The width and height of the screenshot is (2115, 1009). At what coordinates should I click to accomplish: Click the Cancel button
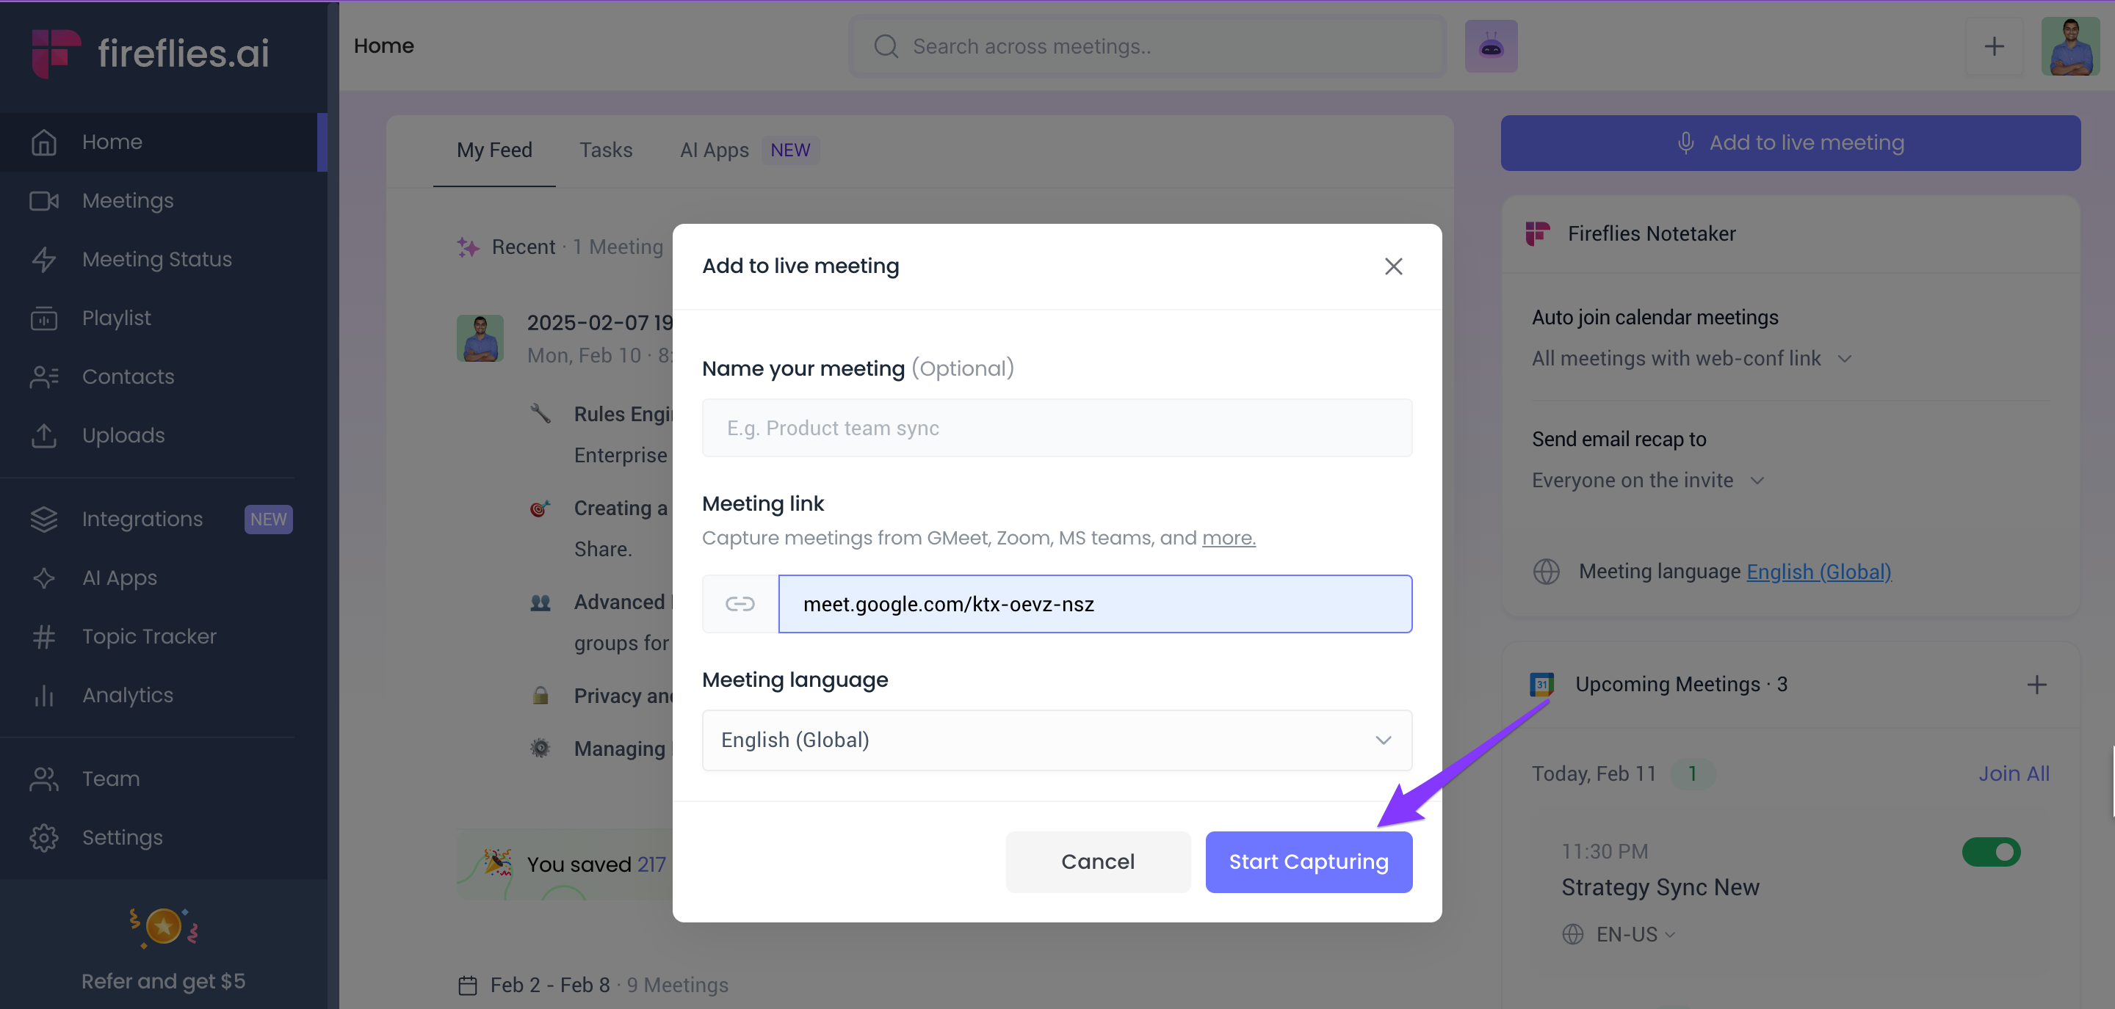(1098, 862)
